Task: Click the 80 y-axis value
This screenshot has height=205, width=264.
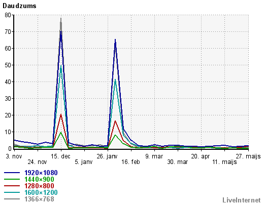Action: [x=8, y=15]
